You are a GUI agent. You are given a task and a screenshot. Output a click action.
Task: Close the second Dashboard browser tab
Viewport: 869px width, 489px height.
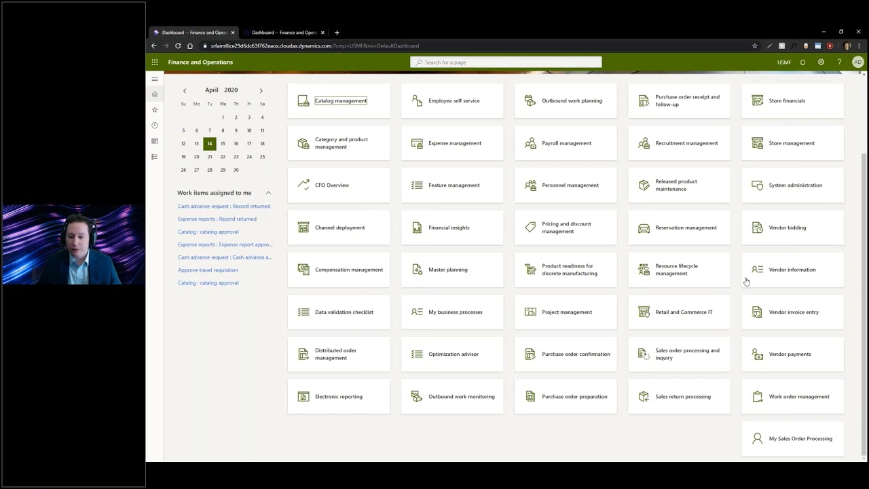[322, 32]
